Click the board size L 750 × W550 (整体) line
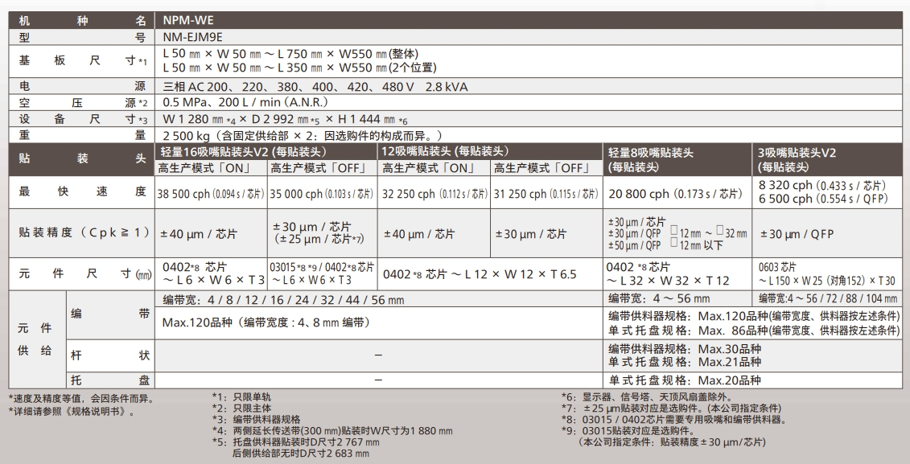 [290, 54]
